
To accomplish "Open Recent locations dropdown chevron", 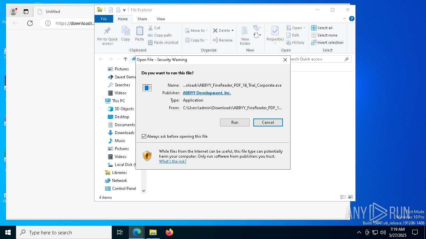I will click(x=118, y=59).
